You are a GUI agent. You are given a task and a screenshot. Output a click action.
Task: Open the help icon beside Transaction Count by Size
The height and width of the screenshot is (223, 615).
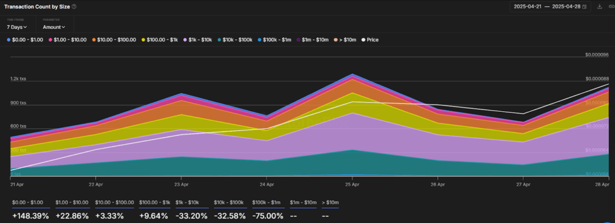[74, 7]
